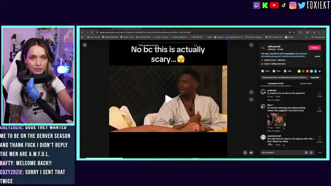Switch to the Creator videos tab
The height and width of the screenshot is (186, 331).
(306, 83)
